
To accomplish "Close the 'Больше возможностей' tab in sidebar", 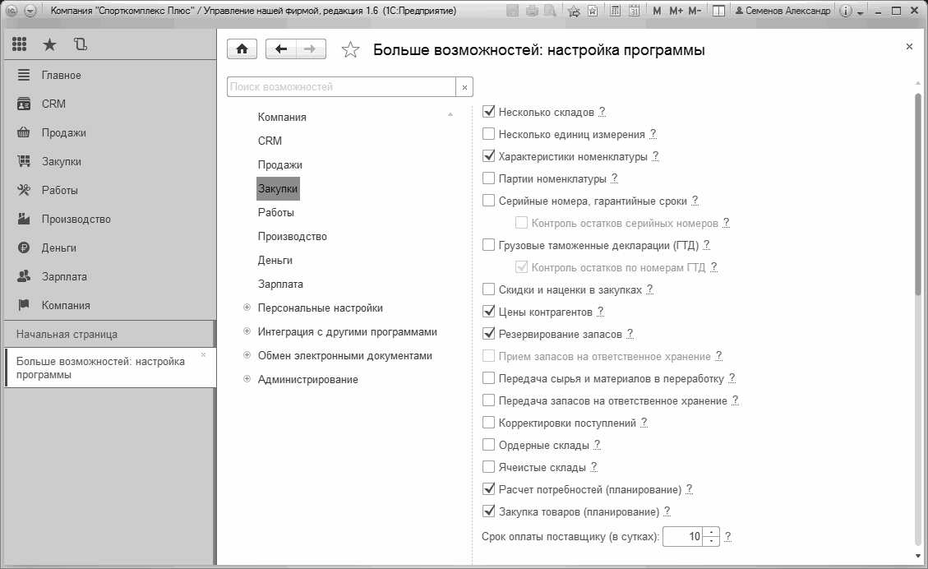I will click(x=204, y=354).
